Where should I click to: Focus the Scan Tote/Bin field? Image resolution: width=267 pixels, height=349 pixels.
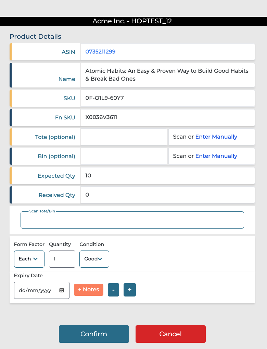click(x=132, y=220)
